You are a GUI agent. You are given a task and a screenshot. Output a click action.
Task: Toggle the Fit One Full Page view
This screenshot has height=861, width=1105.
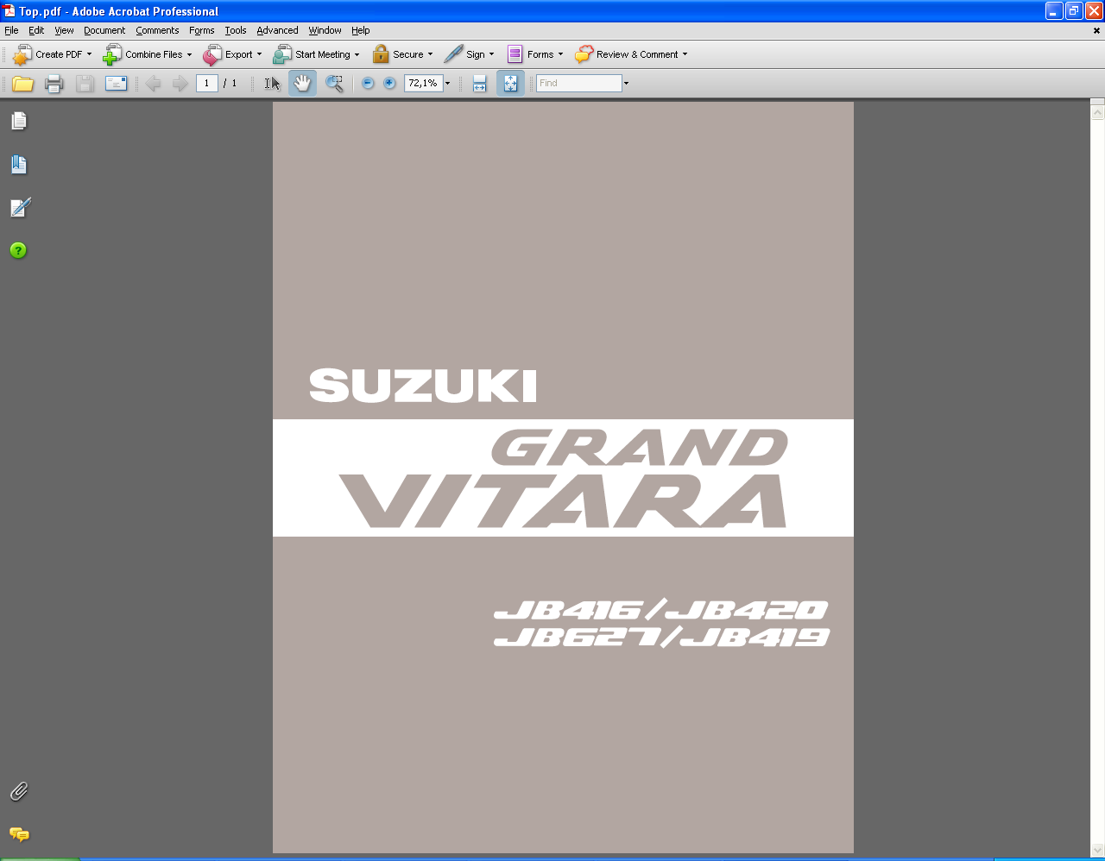[x=510, y=84]
